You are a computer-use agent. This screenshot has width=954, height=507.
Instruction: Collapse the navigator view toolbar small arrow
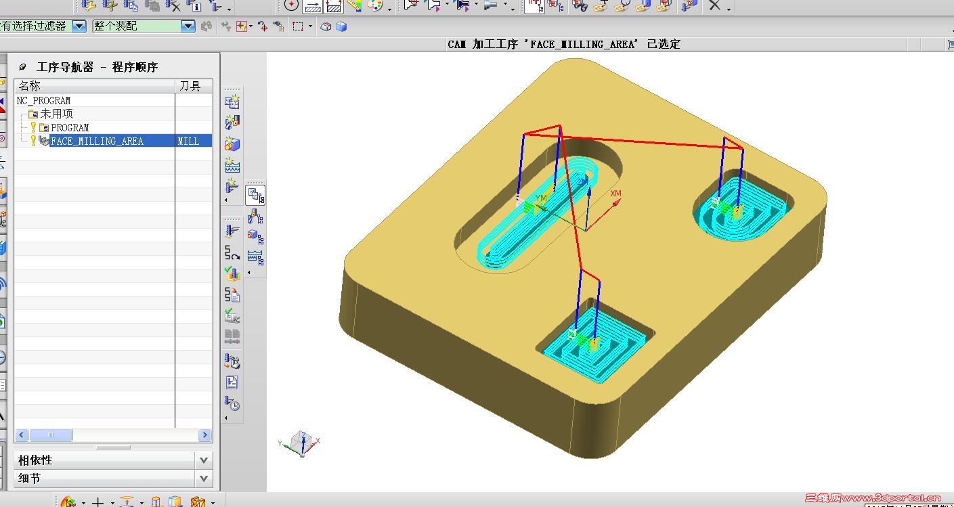[x=248, y=273]
